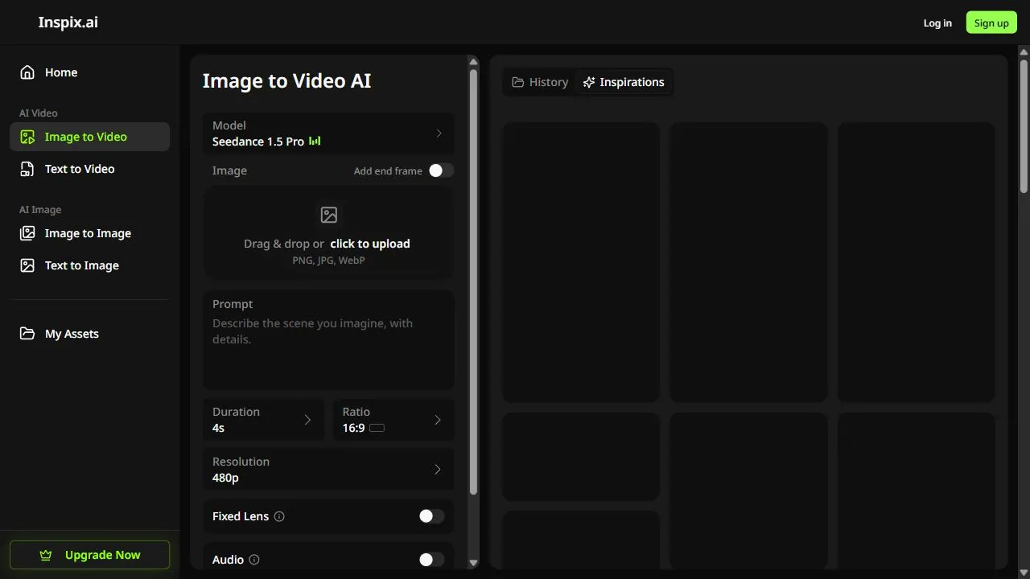
Task: Click the info icon beside Audio
Action: (x=254, y=560)
